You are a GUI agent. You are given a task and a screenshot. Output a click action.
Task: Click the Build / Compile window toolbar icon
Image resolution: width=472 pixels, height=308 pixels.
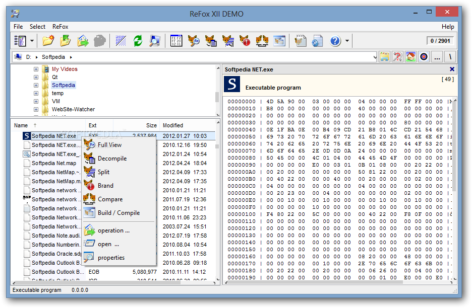click(x=279, y=41)
